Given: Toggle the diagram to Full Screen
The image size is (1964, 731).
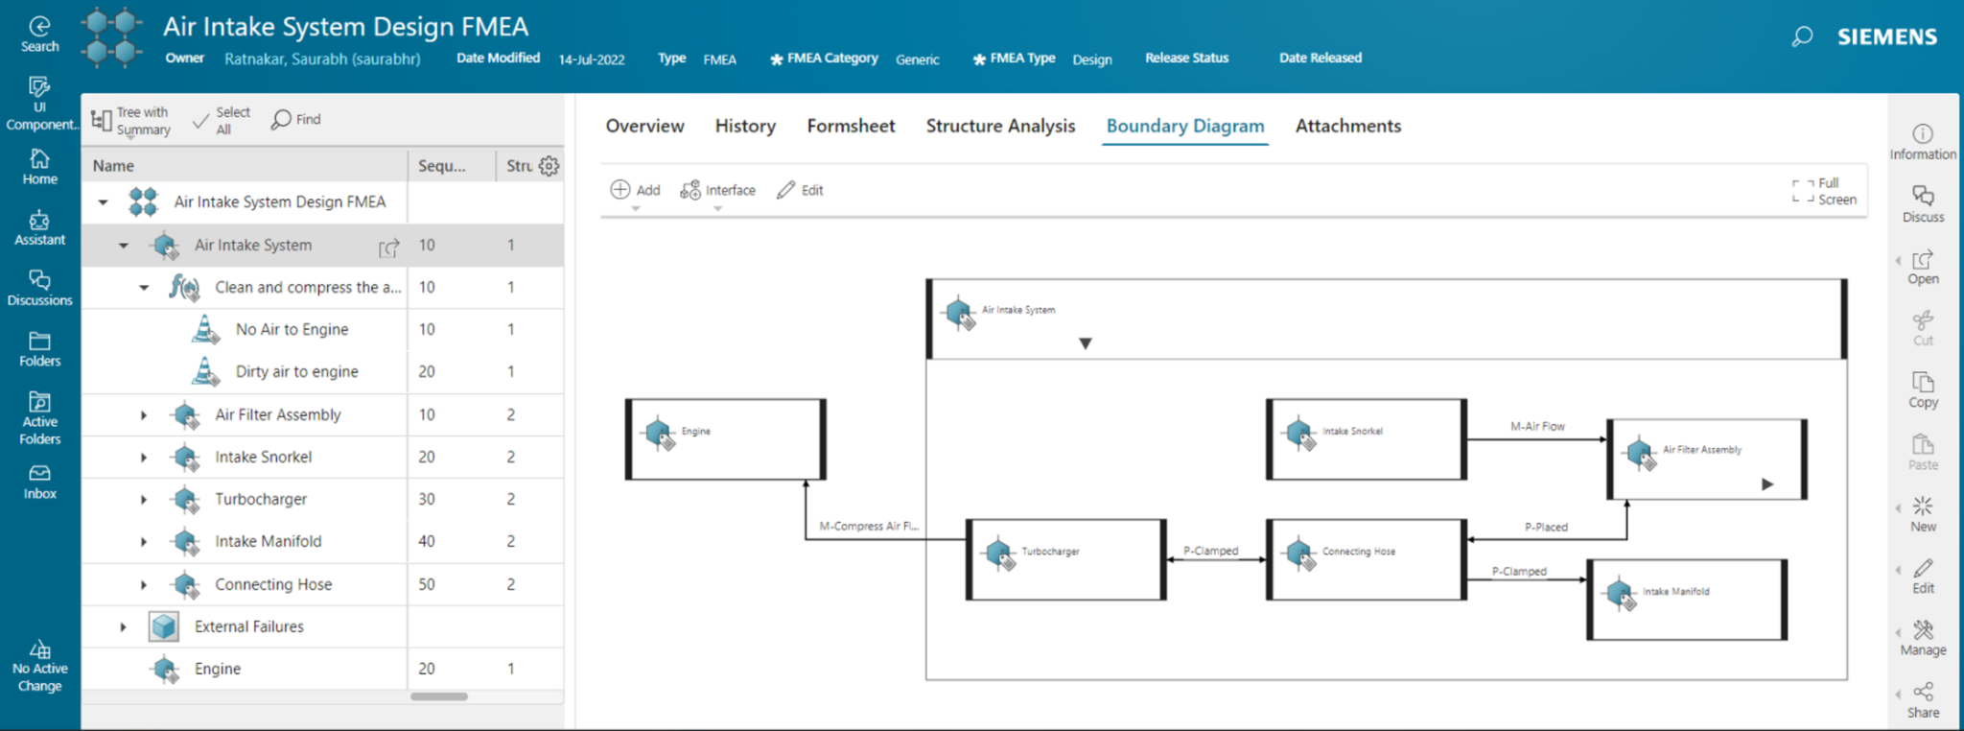Looking at the screenshot, I should coord(1824,191).
